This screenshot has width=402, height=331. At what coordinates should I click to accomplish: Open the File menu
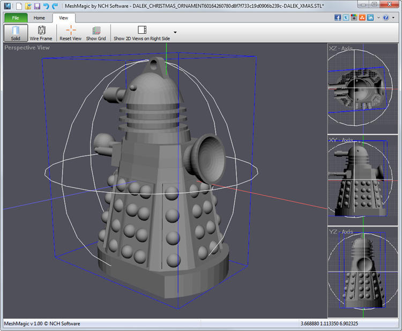[x=16, y=18]
